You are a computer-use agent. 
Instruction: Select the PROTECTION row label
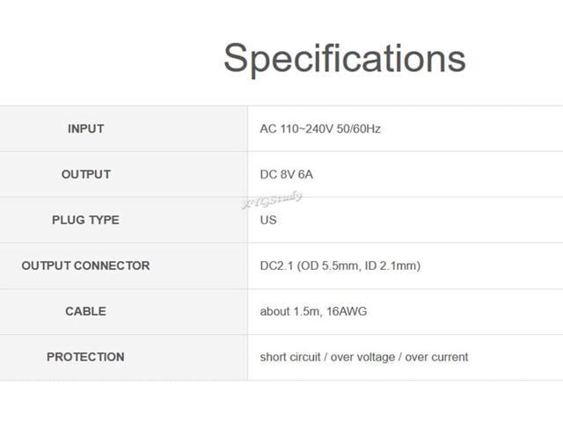pyautogui.click(x=85, y=357)
